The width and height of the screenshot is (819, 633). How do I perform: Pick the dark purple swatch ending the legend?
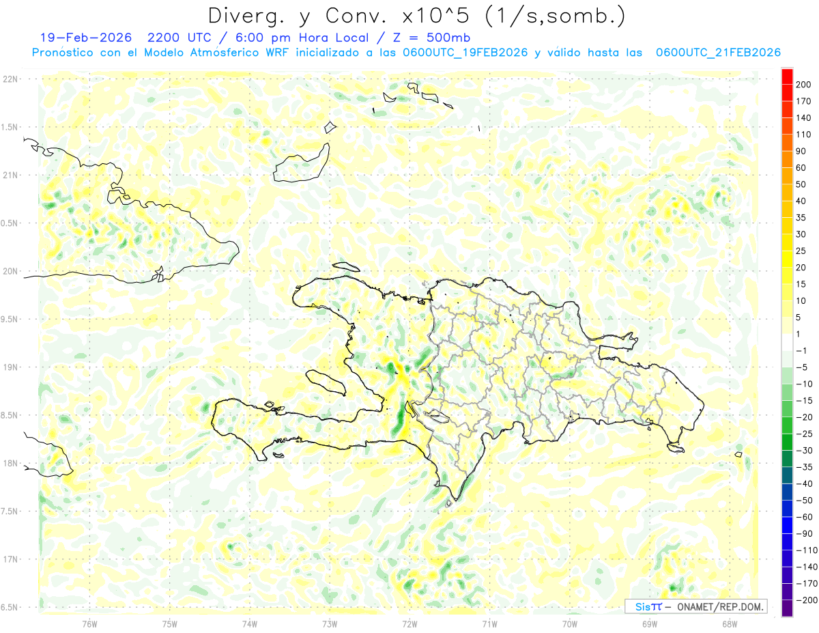(787, 609)
